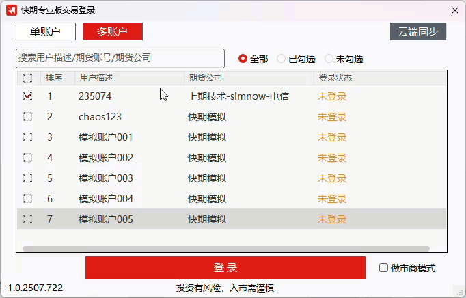Switch to the 单账户 tab
Viewport: 466px width, 298px height.
(x=46, y=31)
